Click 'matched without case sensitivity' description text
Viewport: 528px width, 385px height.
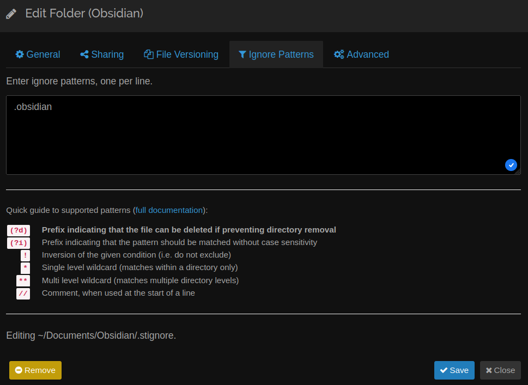point(179,242)
